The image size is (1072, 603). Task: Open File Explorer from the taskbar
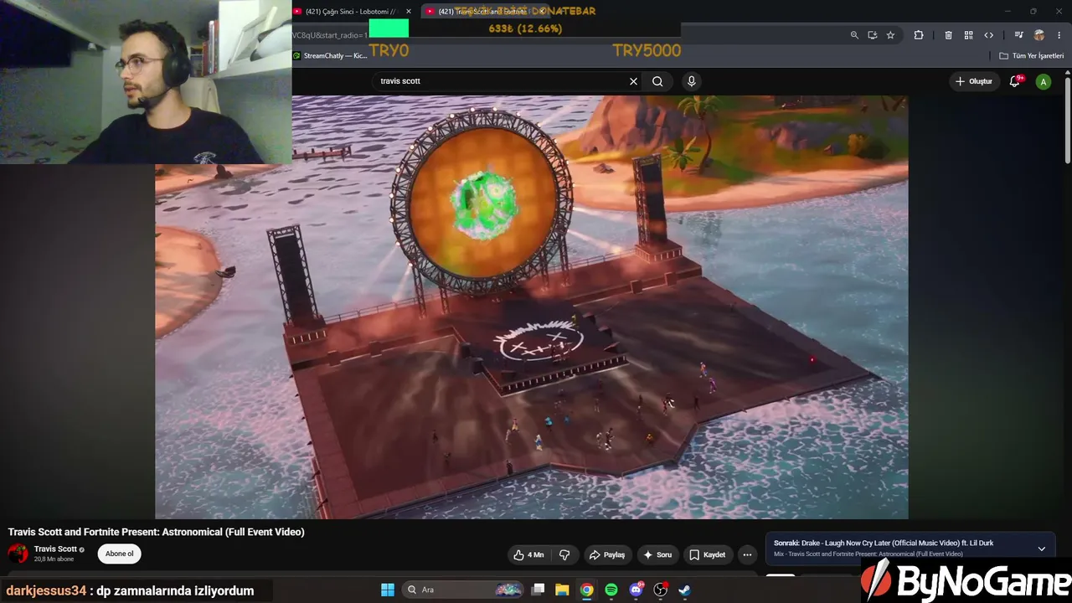click(562, 590)
